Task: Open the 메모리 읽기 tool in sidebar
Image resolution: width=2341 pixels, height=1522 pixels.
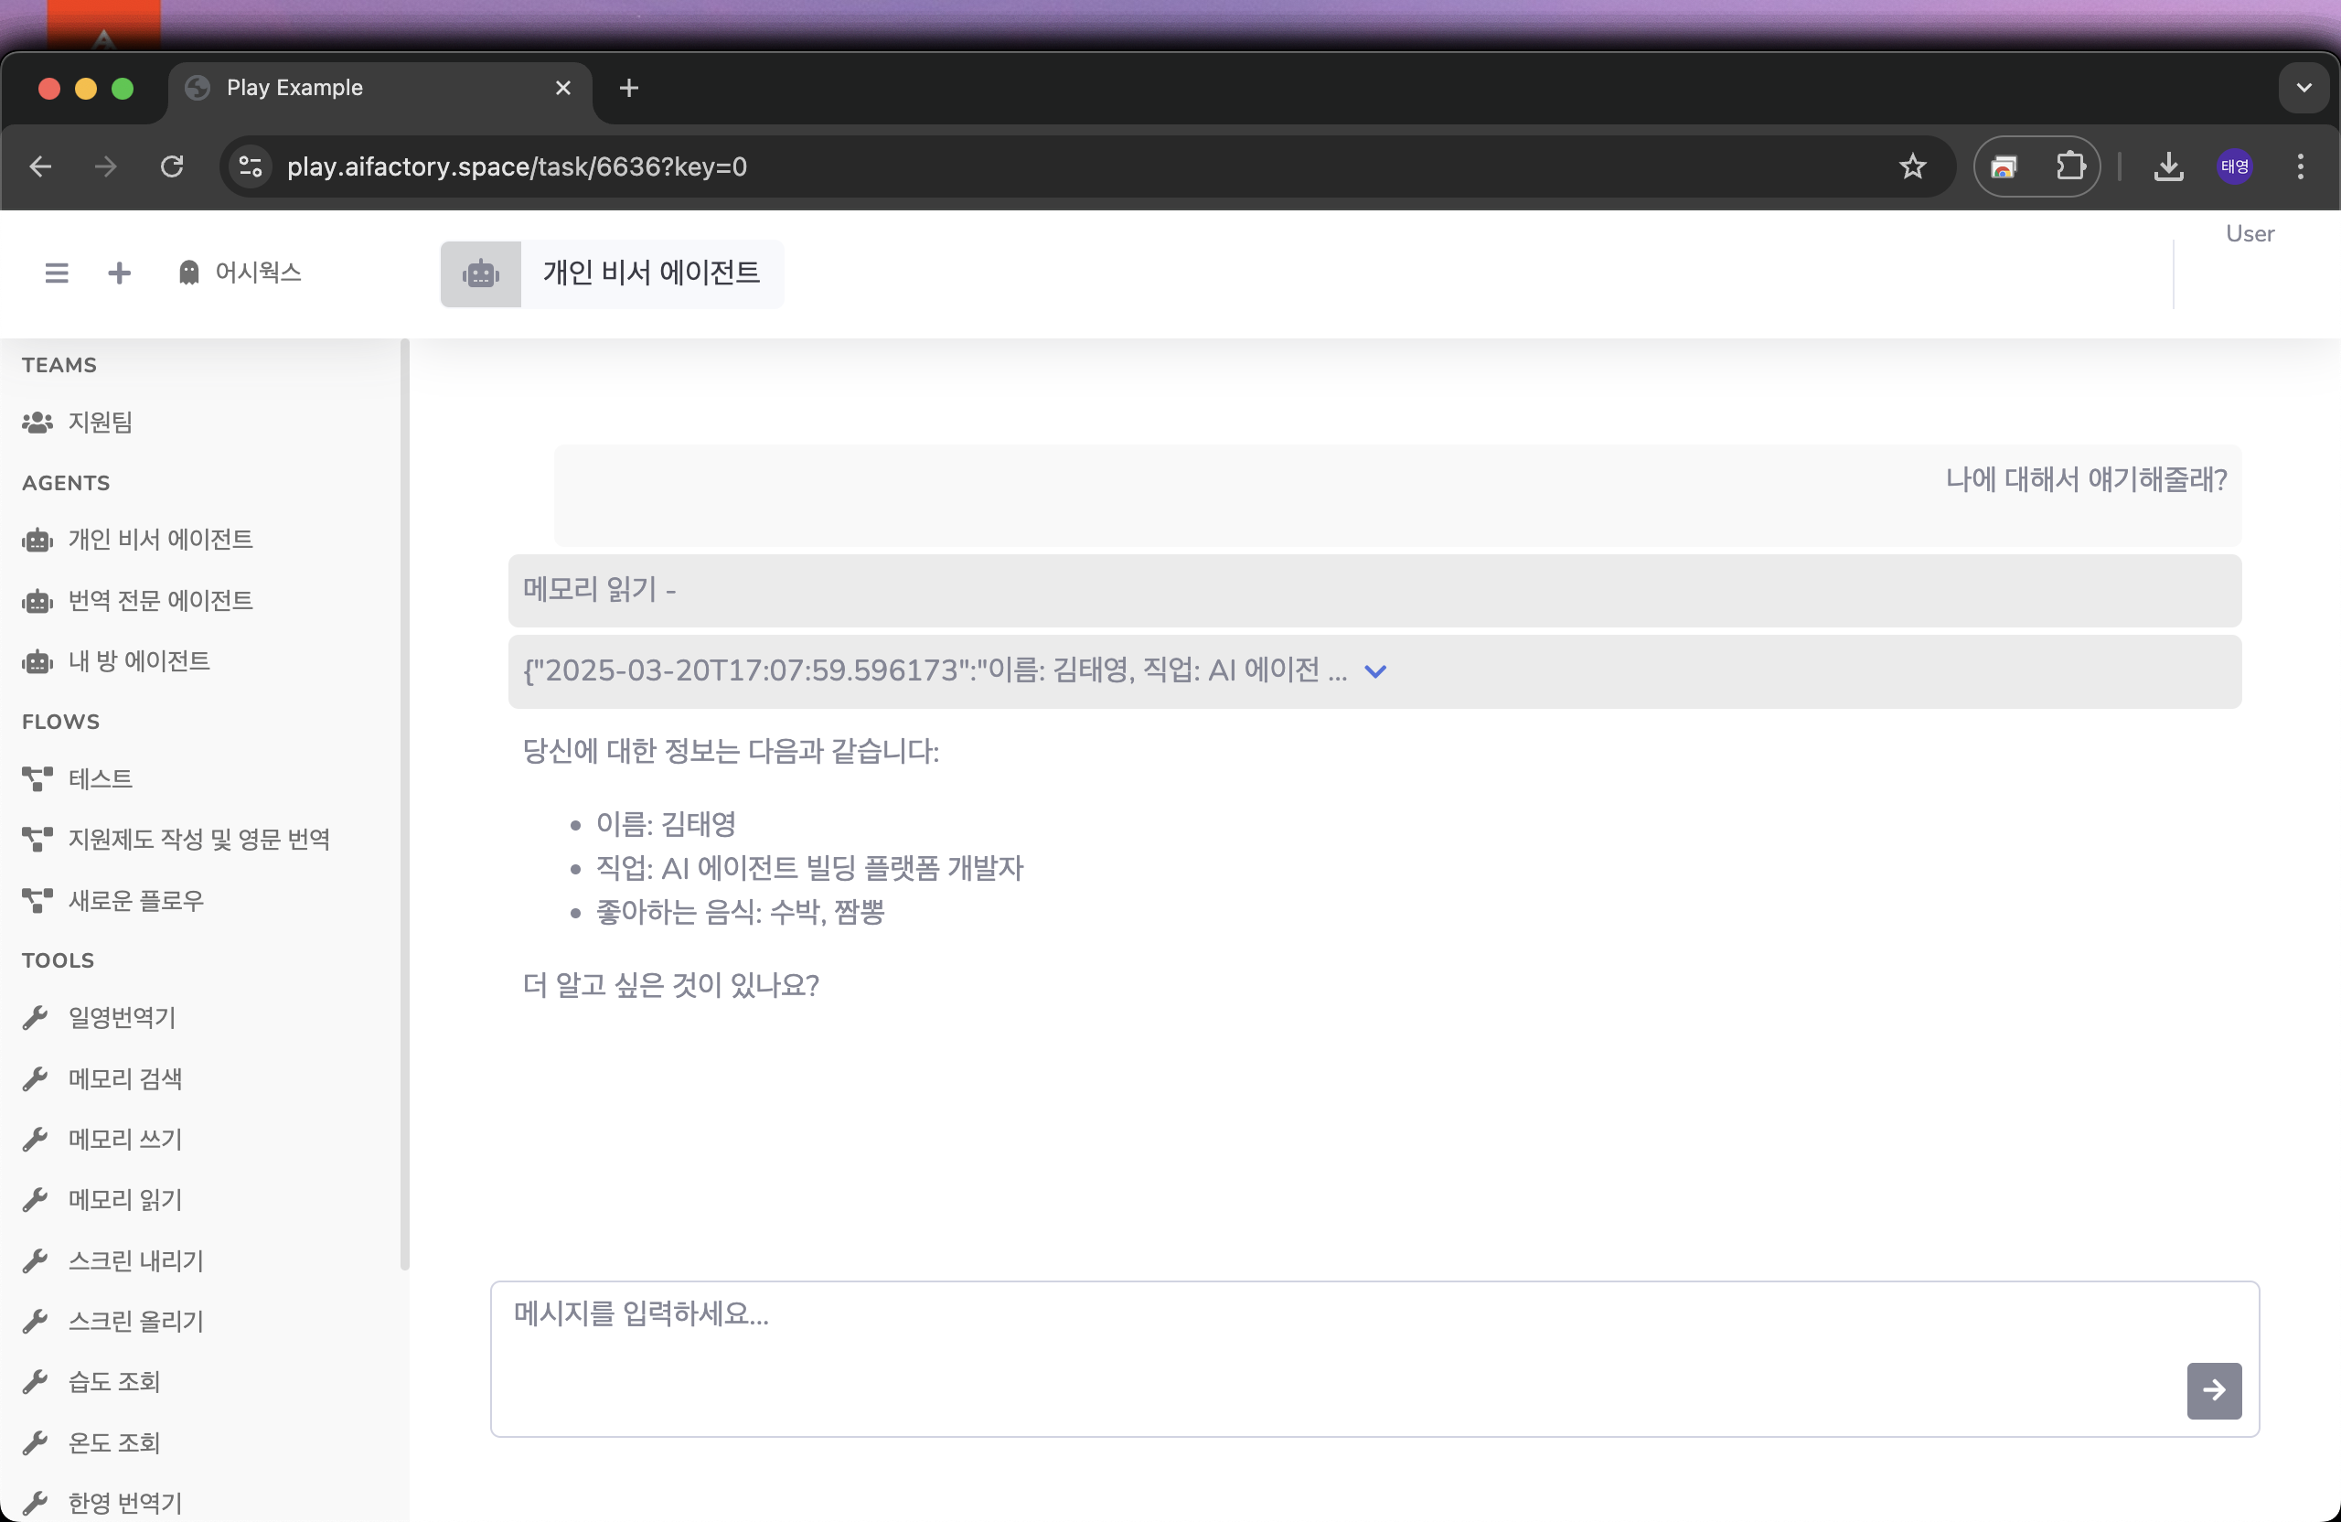Action: click(102, 1199)
